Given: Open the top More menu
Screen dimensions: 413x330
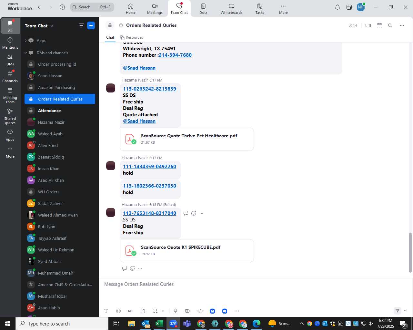Looking at the screenshot, I should point(283,9).
